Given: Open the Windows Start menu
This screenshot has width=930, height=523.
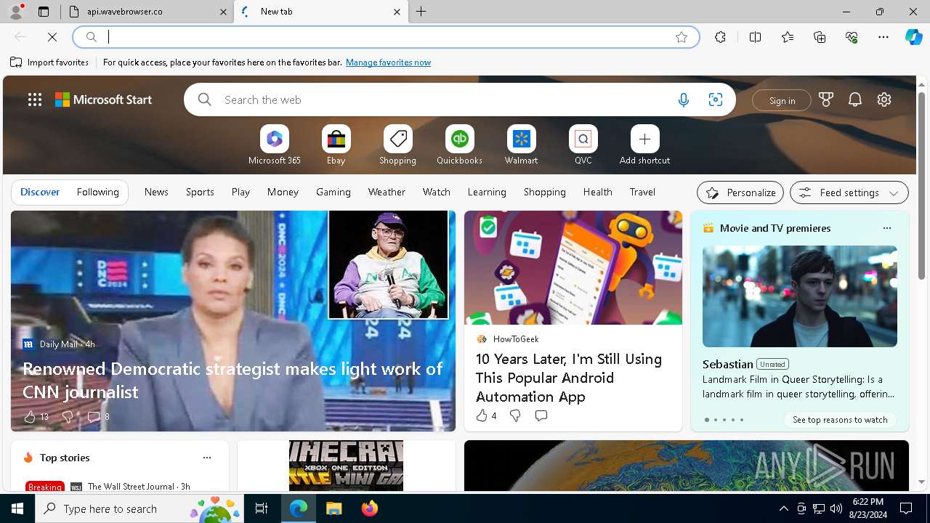Looking at the screenshot, I should tap(17, 508).
